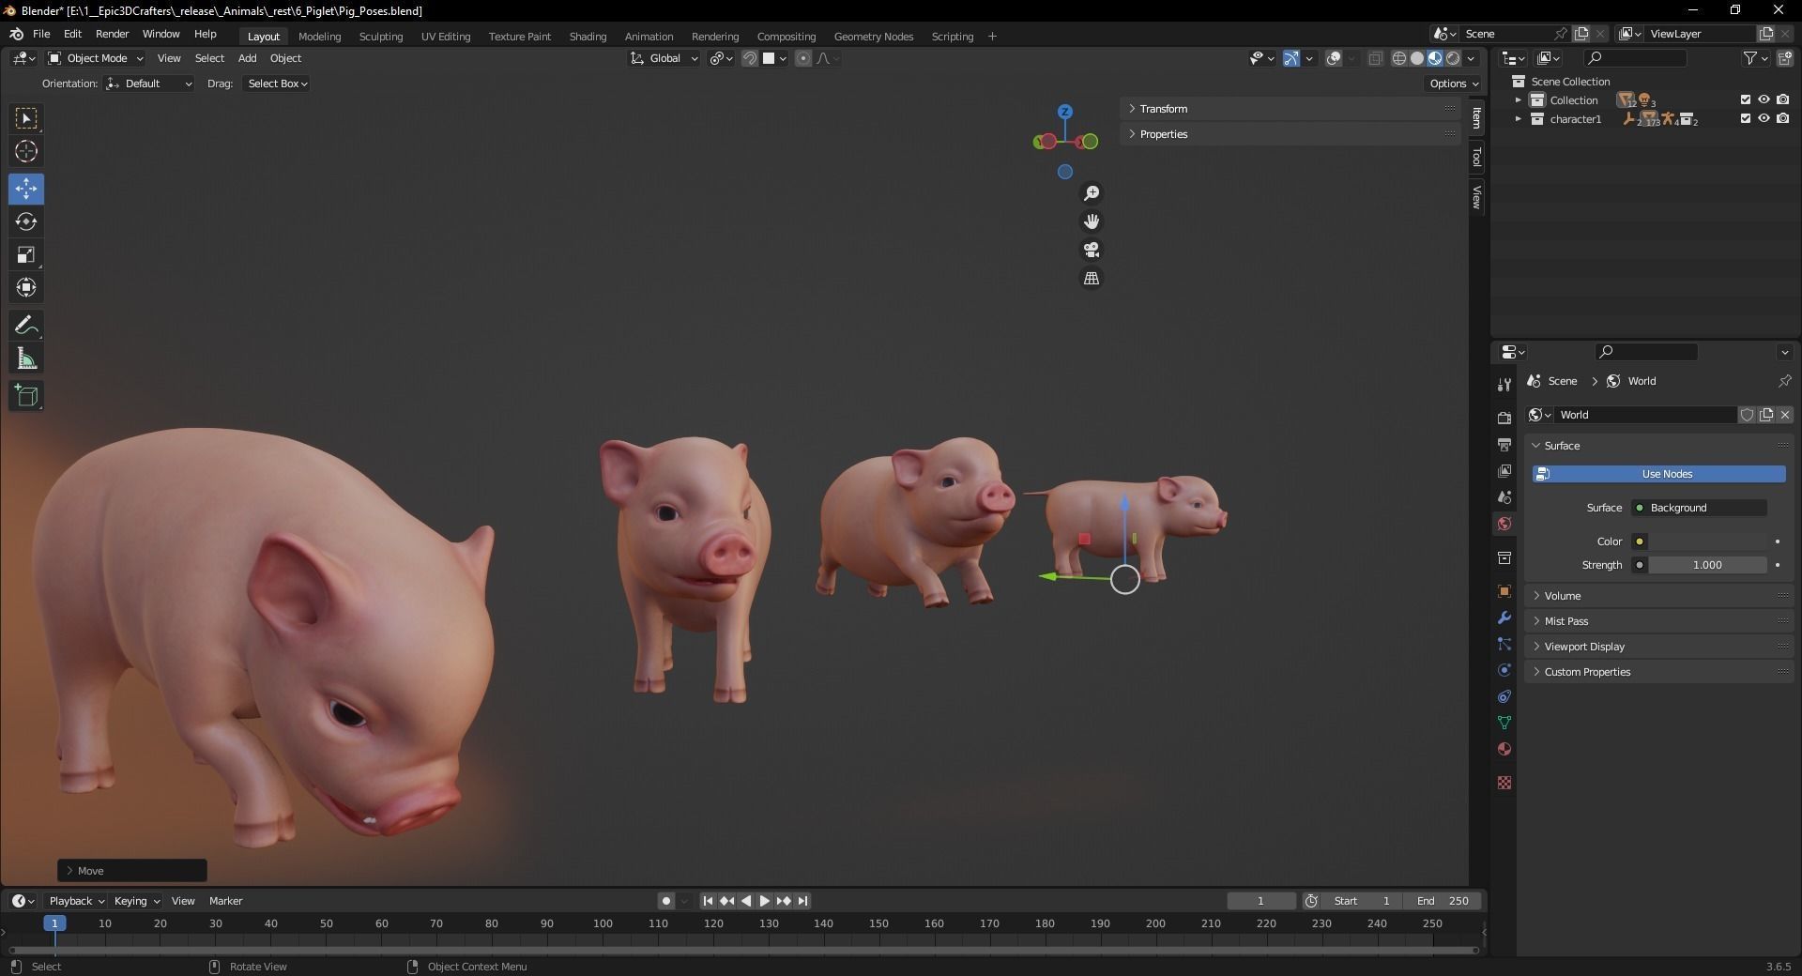1802x976 pixels.
Task: Click the End frame 250 field
Action: tap(1443, 901)
